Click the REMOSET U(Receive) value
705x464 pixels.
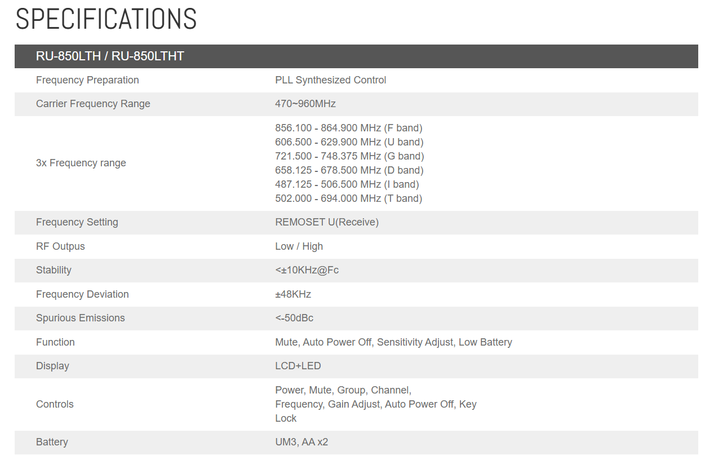327,222
